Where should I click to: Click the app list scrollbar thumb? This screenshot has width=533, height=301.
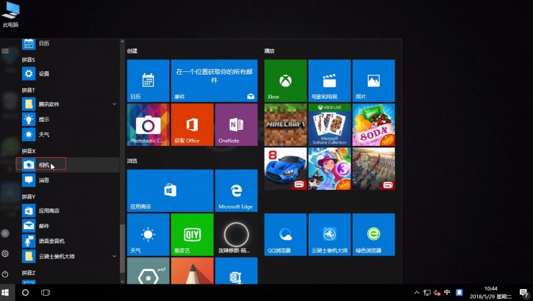coord(123,248)
